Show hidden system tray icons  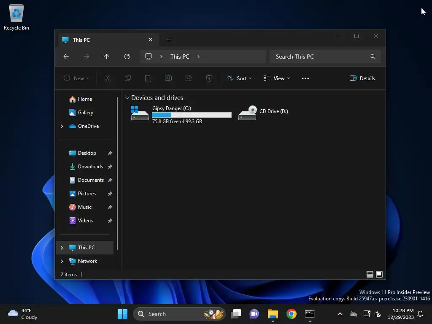[x=340, y=314]
